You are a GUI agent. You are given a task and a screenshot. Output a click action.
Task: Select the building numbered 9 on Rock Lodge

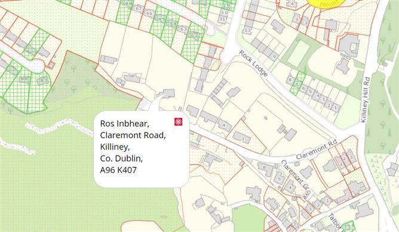pos(274,57)
